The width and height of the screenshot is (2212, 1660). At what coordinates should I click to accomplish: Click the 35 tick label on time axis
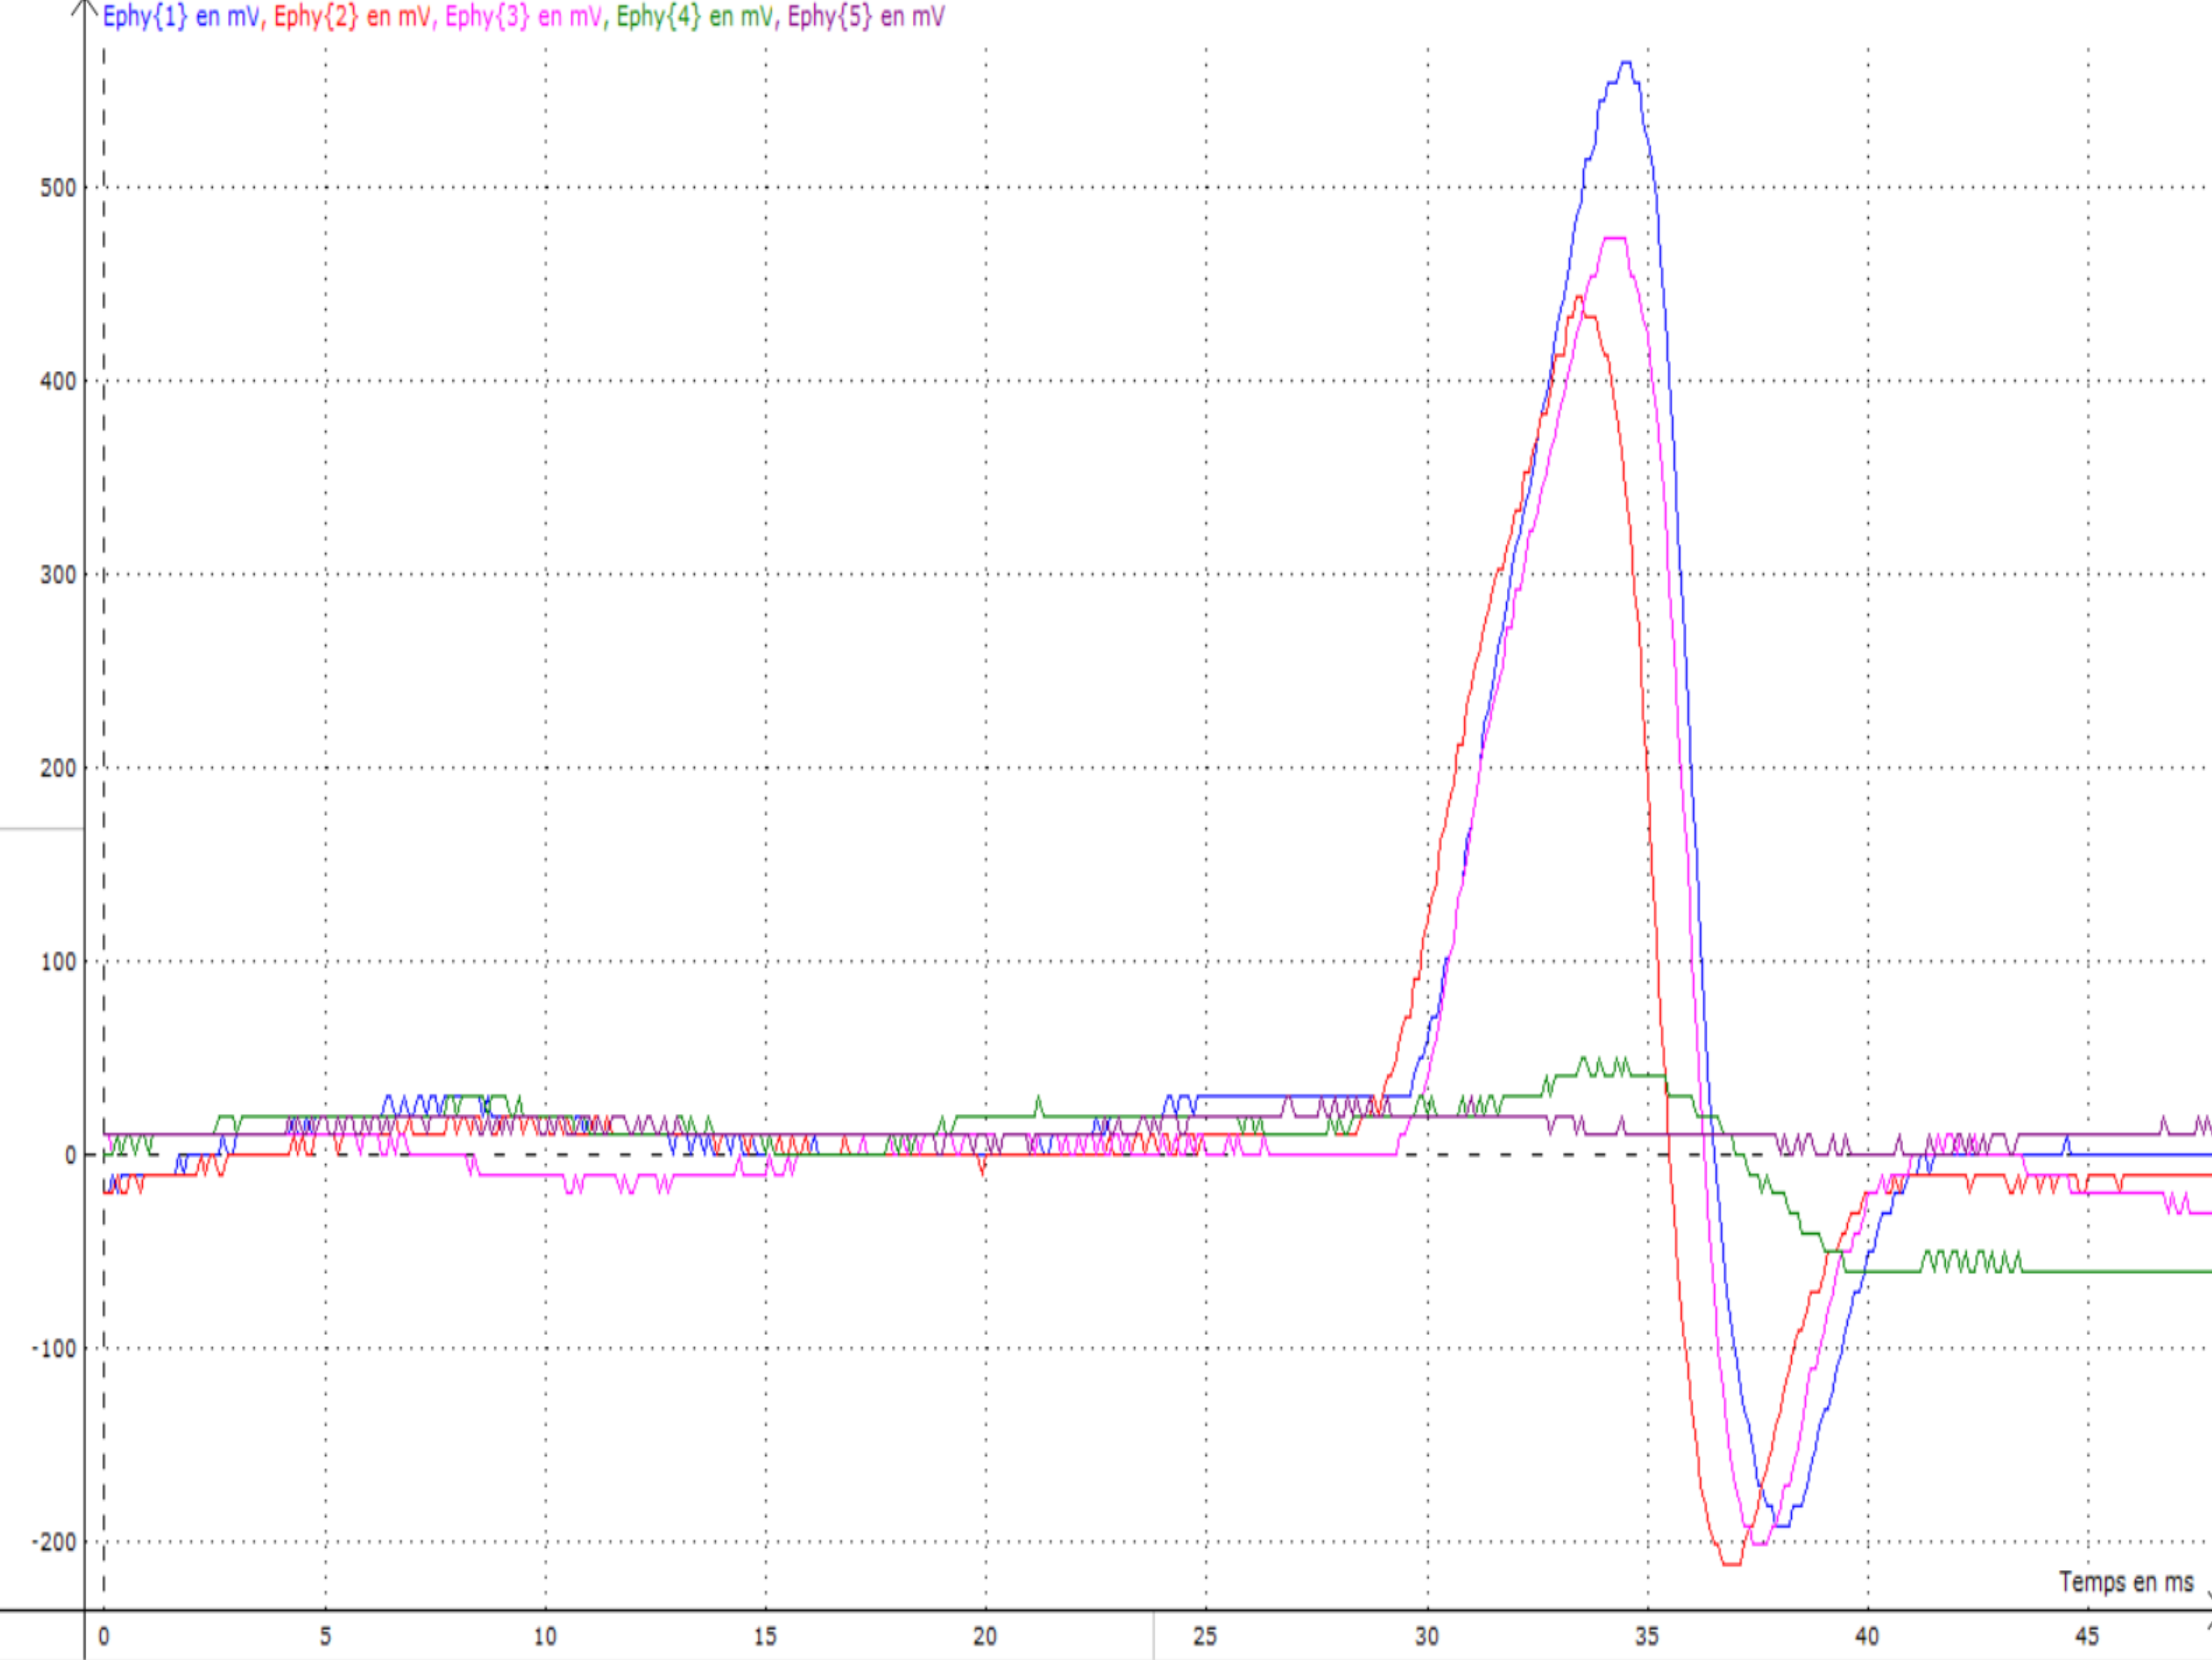click(x=1647, y=1637)
